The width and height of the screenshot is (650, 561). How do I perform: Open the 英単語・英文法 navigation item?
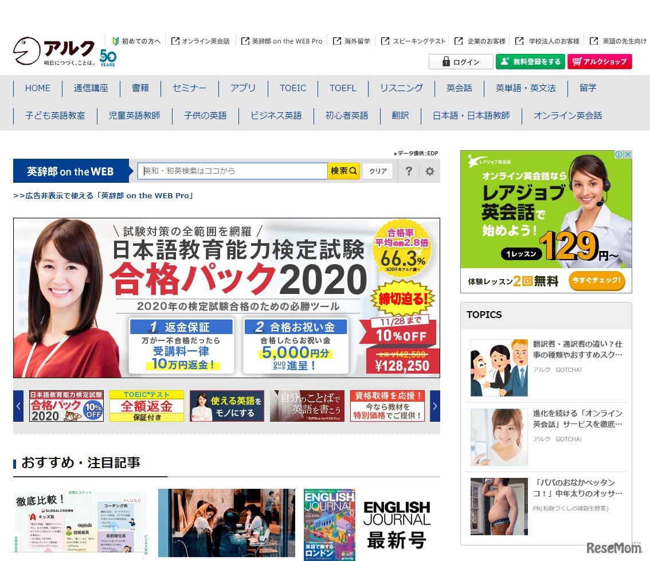point(526,88)
